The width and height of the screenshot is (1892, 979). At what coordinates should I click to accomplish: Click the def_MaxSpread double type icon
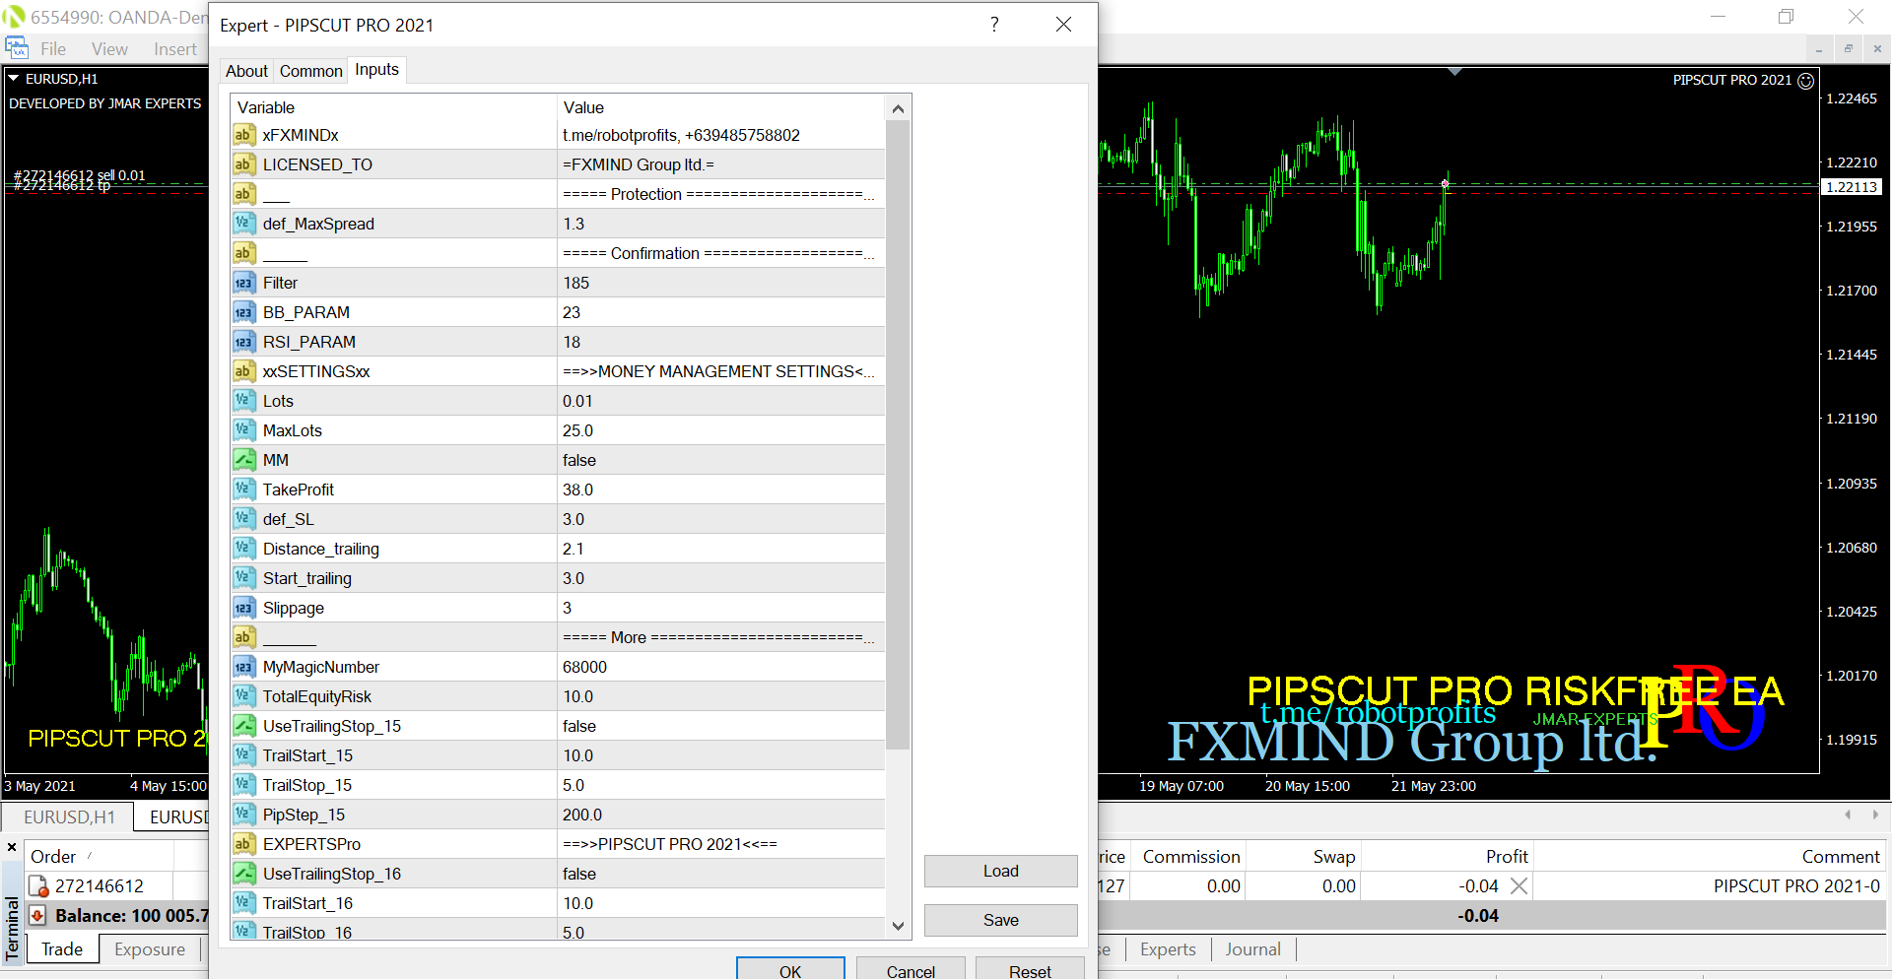243,224
